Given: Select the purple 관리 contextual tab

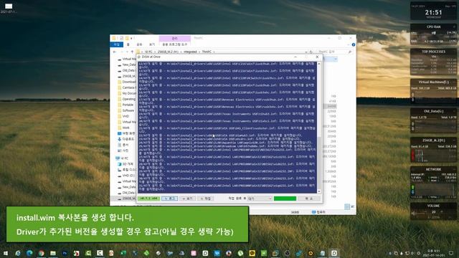Looking at the screenshot, I should click(175, 38).
